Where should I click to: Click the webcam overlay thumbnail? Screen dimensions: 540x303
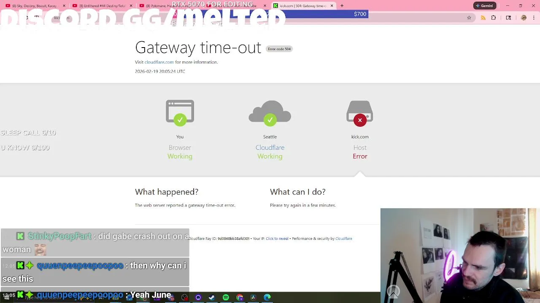[460, 255]
